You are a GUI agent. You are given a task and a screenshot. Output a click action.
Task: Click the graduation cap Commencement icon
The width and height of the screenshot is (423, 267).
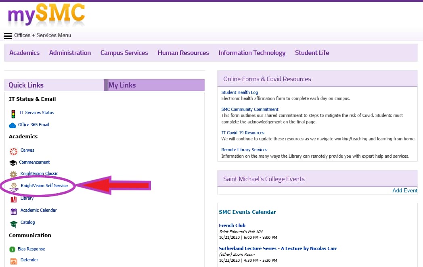point(13,163)
